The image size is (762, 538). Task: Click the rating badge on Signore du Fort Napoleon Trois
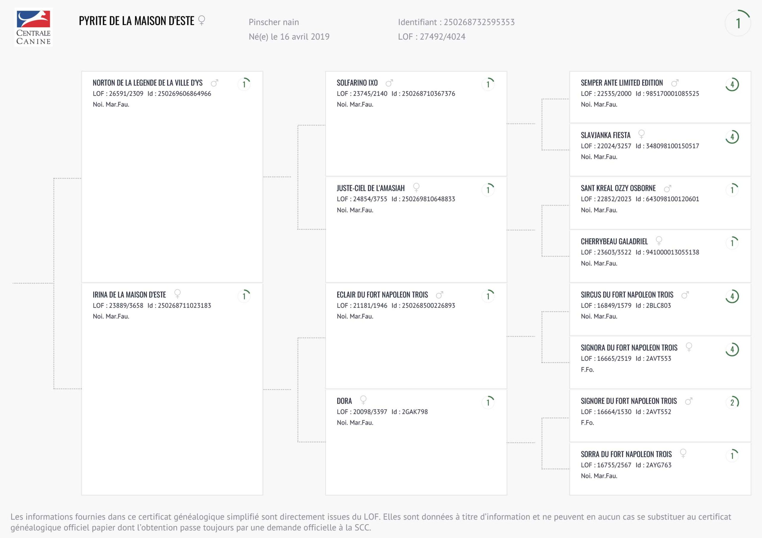tap(732, 402)
